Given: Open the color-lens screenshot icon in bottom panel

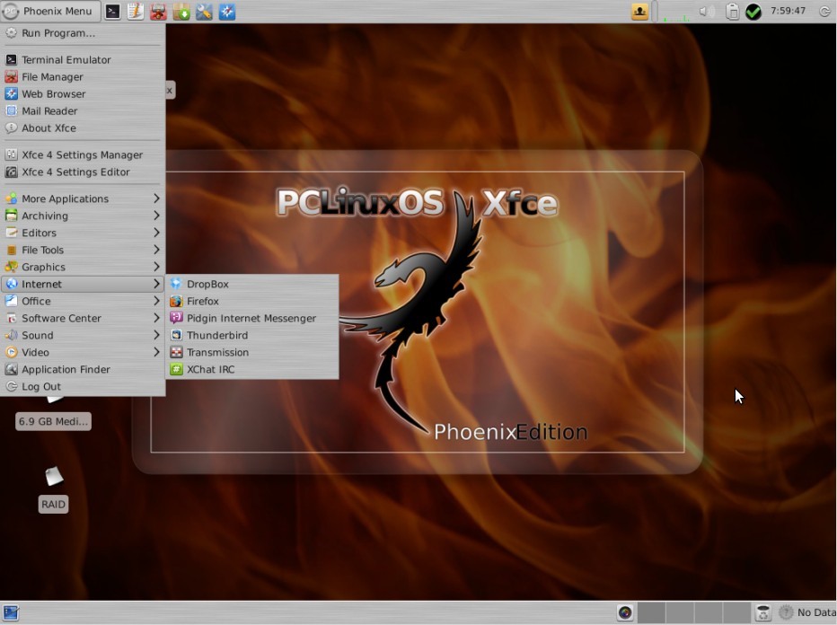Looking at the screenshot, I should [x=624, y=612].
